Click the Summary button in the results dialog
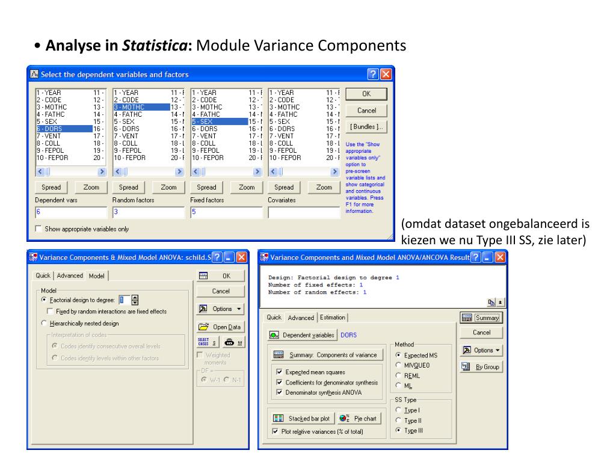616x462 pixels. coord(481,318)
